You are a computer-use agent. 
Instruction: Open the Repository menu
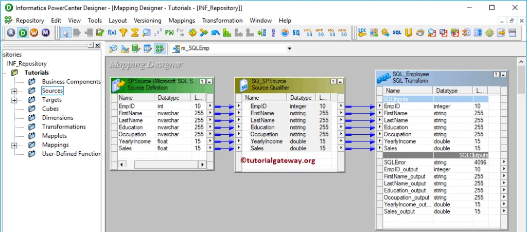(30, 21)
